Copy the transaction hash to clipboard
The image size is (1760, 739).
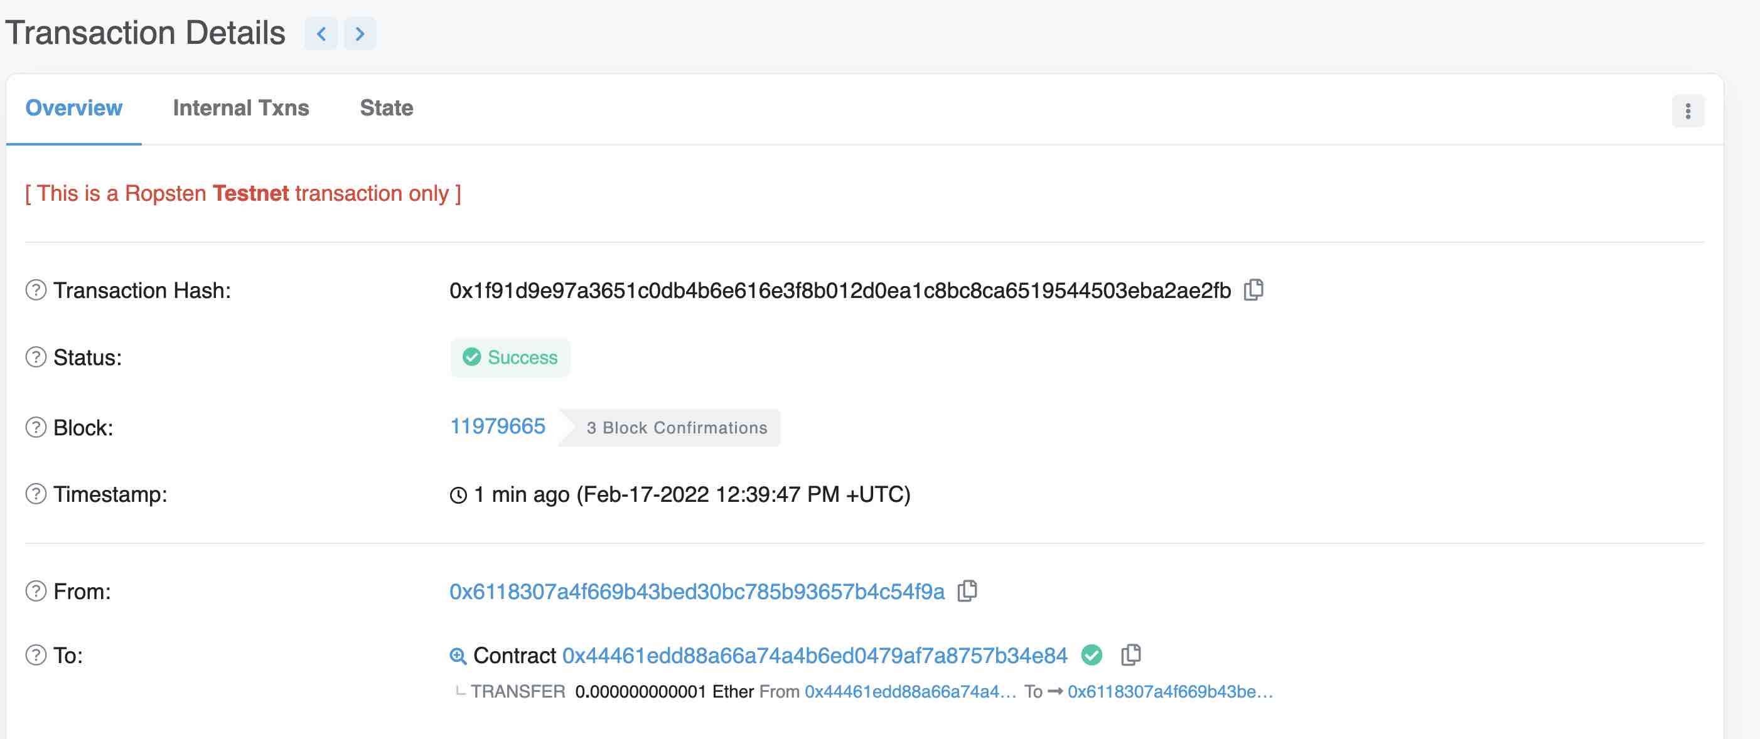pos(1253,290)
